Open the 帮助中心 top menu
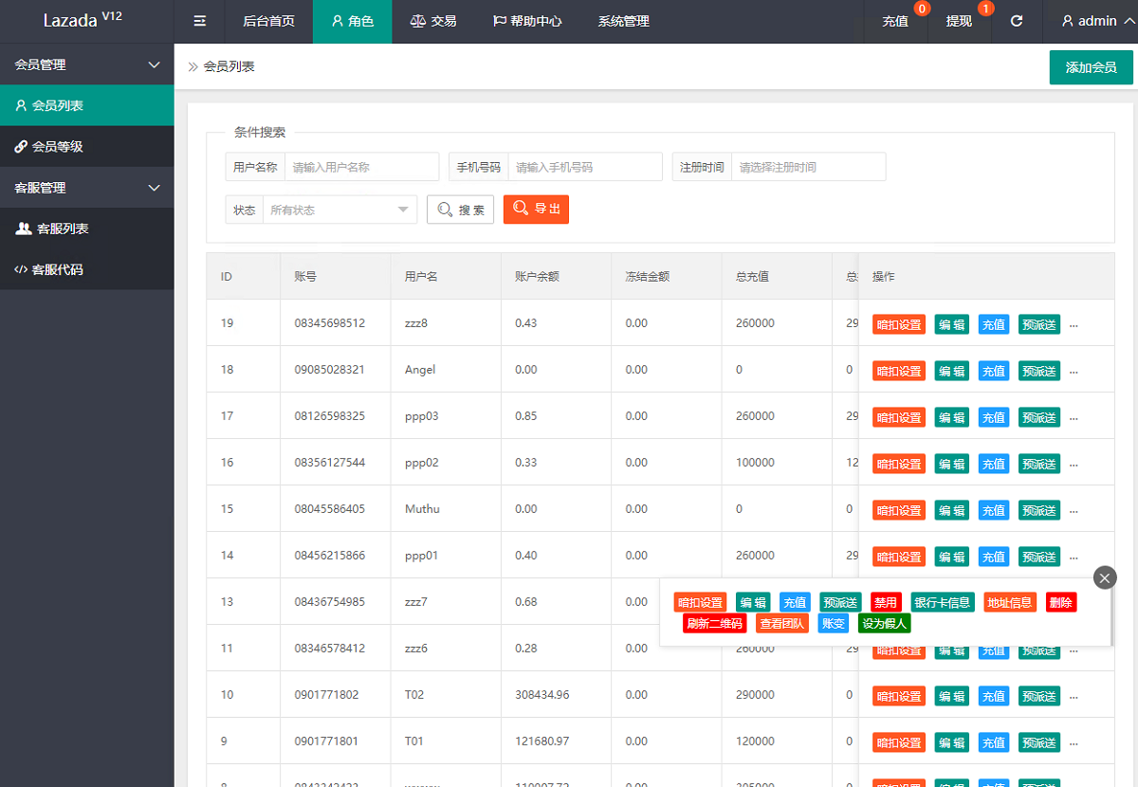Screen dimensions: 1138x787 click(x=527, y=21)
